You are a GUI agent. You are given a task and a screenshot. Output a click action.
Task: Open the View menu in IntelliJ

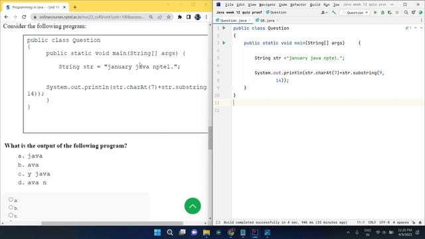(252, 5)
